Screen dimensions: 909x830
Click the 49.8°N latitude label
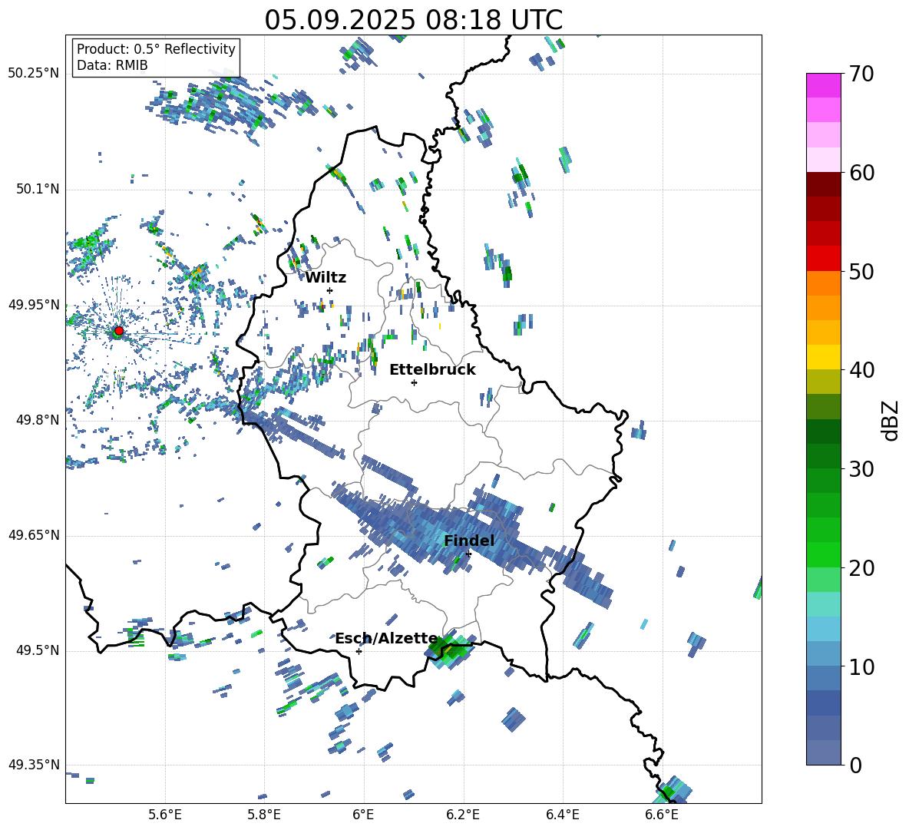pyautogui.click(x=38, y=420)
